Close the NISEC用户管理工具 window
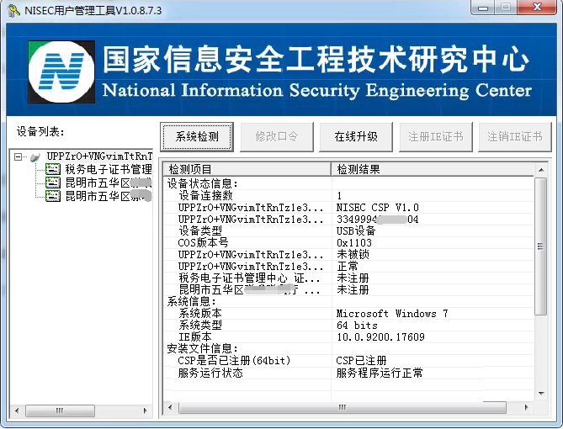 click(537, 8)
